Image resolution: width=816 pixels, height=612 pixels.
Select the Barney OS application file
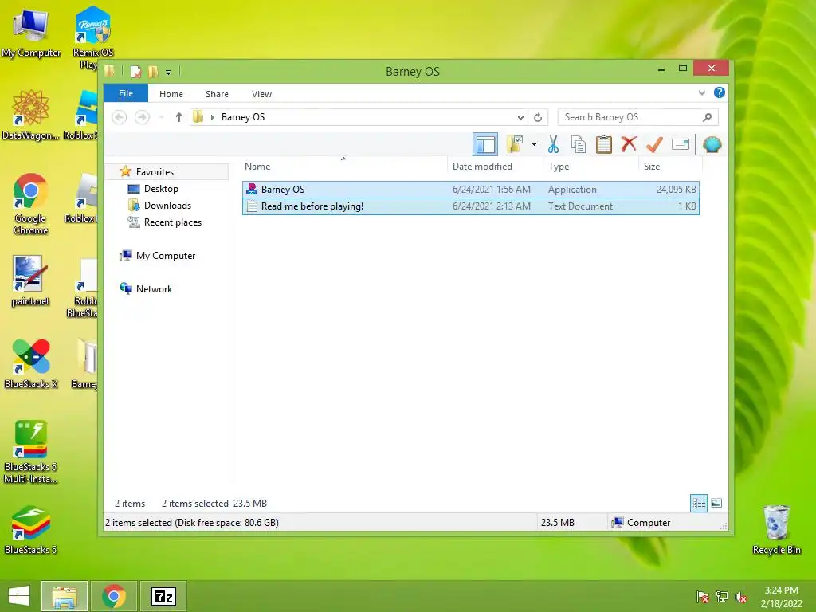(470, 190)
